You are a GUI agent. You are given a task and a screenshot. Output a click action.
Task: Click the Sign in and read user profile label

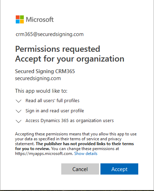[55, 111]
